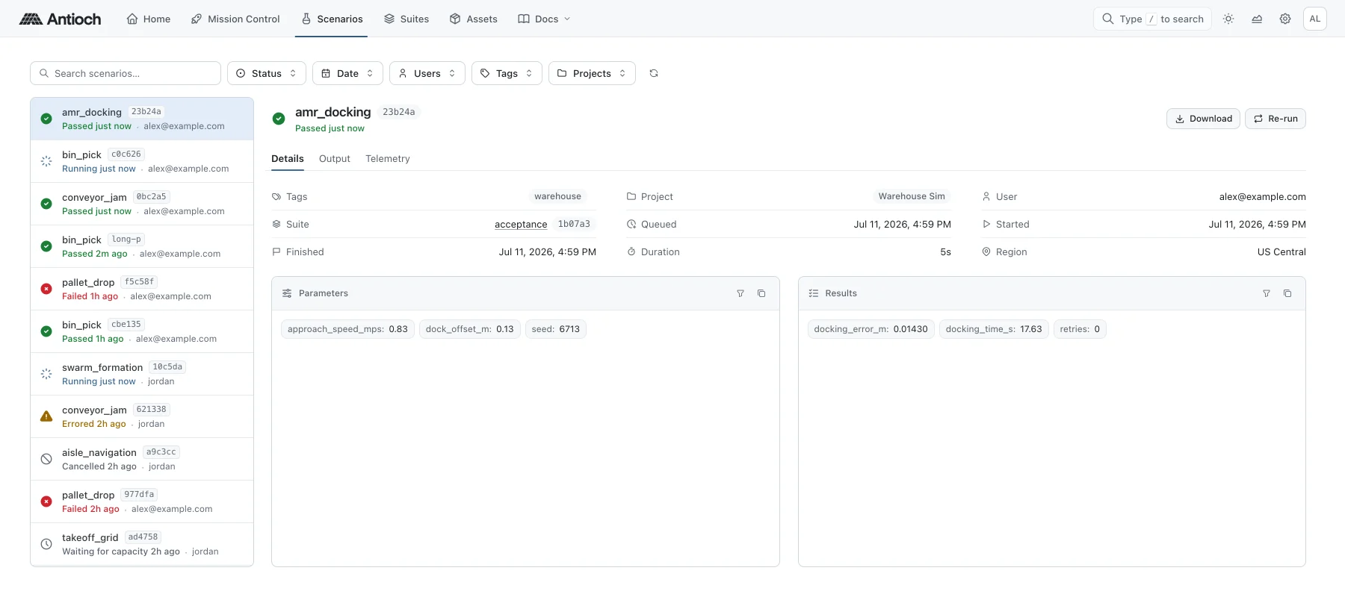Viewport: 1345px width, 597px height.
Task: Open the AL user avatar menu
Action: 1315,19
